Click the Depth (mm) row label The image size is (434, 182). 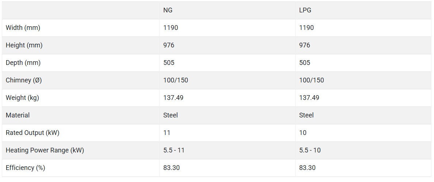[x=23, y=63]
